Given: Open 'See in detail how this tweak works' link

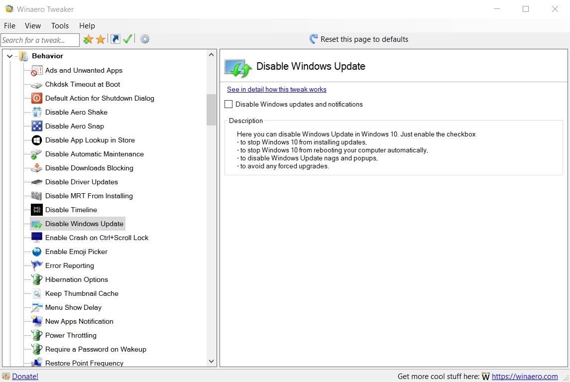Looking at the screenshot, I should pos(277,90).
